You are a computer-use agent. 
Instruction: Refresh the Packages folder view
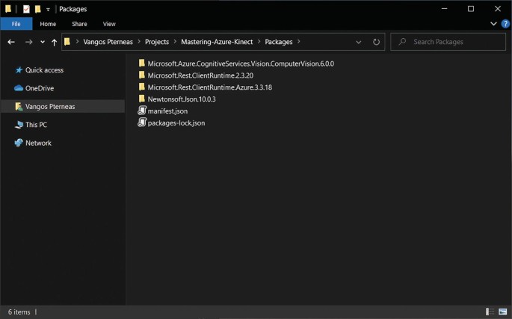click(x=376, y=42)
